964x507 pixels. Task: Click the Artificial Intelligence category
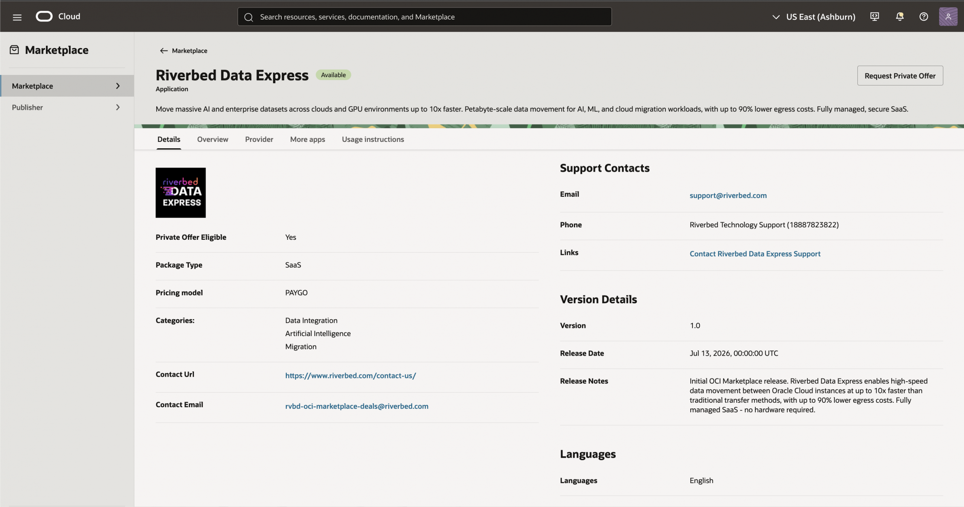pos(318,333)
